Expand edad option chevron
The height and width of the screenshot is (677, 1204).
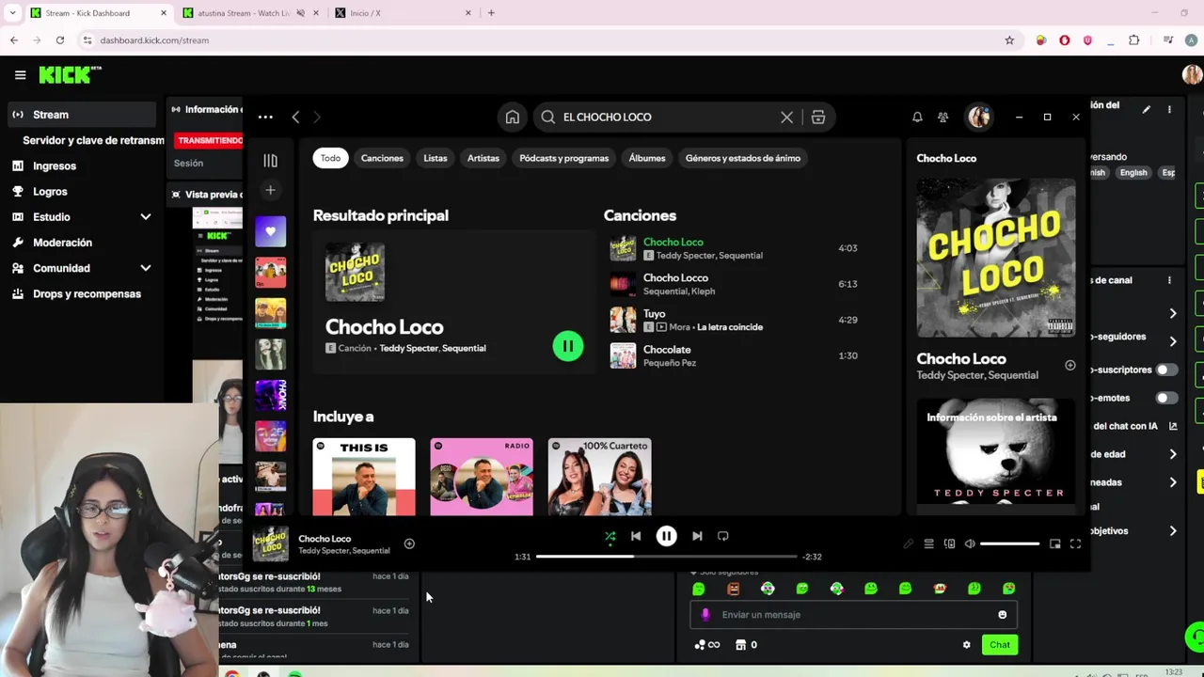1173,454
